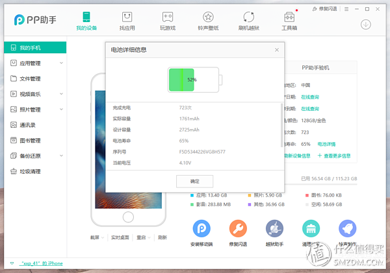Screen dimensions: 390x273
Task: Click the green 影音 storage swatch
Action: (192, 204)
